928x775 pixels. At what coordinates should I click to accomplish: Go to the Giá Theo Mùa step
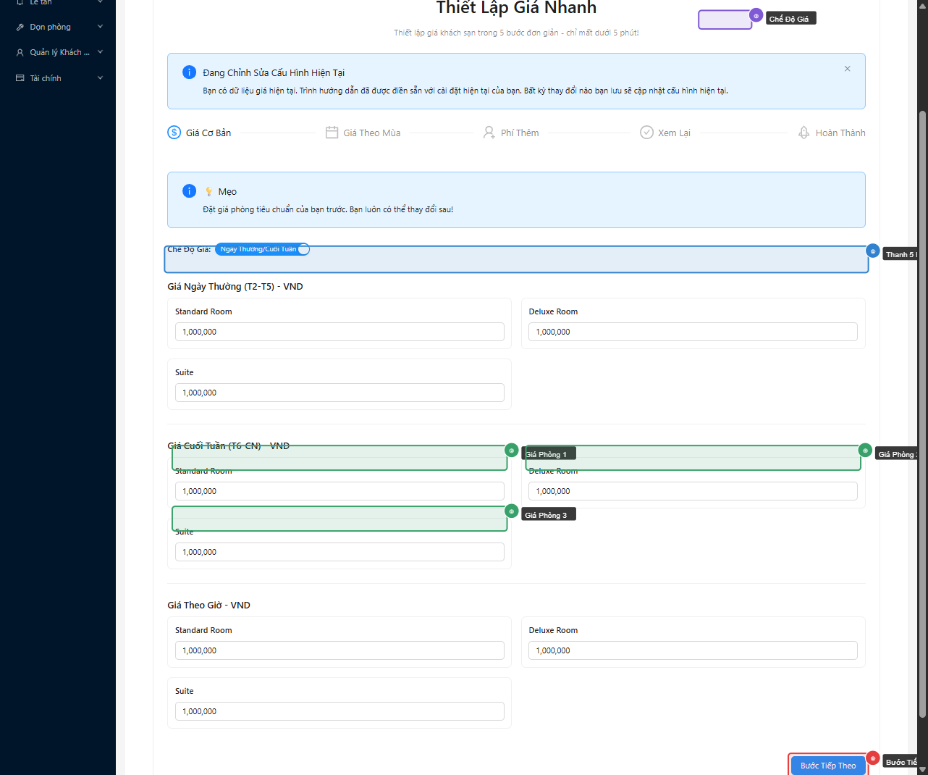[x=371, y=133]
